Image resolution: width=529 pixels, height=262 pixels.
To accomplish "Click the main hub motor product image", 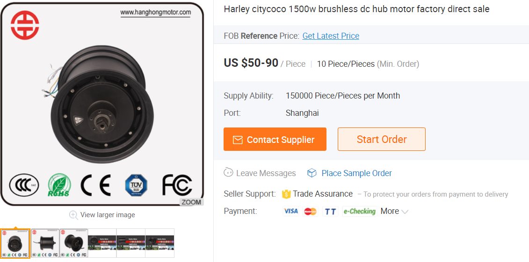I will 102,104.
